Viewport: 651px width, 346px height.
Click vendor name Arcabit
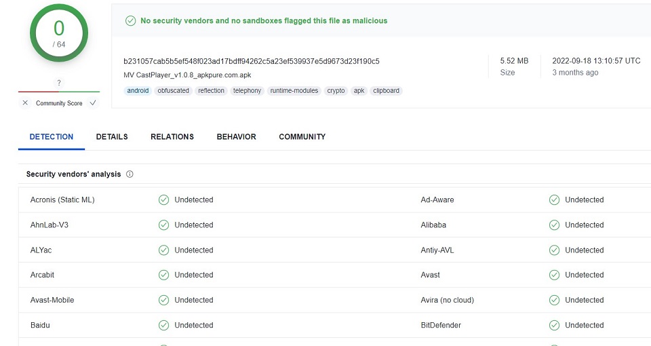(x=42, y=275)
